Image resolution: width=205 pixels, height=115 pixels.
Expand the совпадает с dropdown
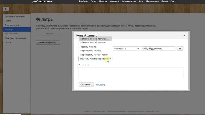click(x=126, y=49)
